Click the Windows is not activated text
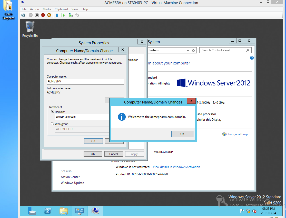This screenshot has width=286, height=218. click(133, 167)
